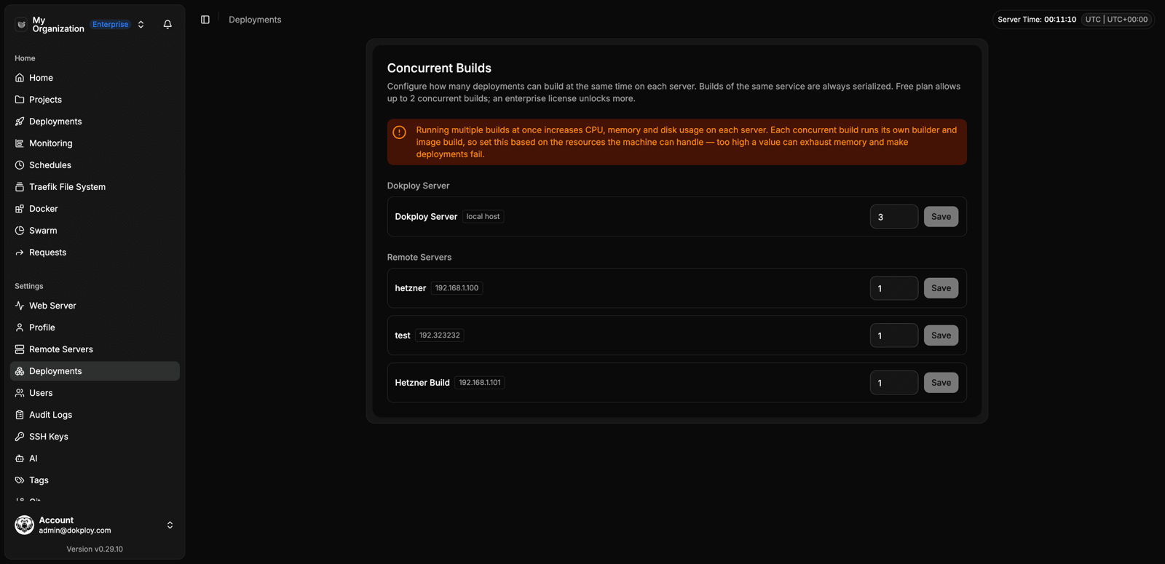
Task: Open SSH Keys settings
Action: point(95,437)
